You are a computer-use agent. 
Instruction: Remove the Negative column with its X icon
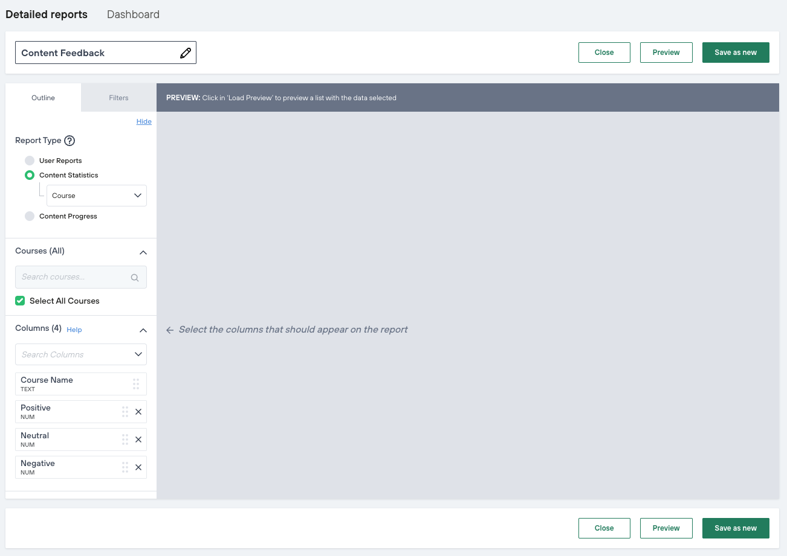point(138,467)
